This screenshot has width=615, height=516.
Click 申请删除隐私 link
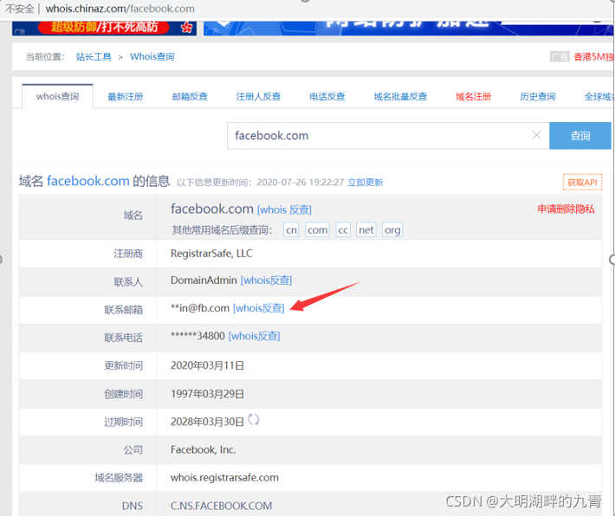[x=566, y=209]
